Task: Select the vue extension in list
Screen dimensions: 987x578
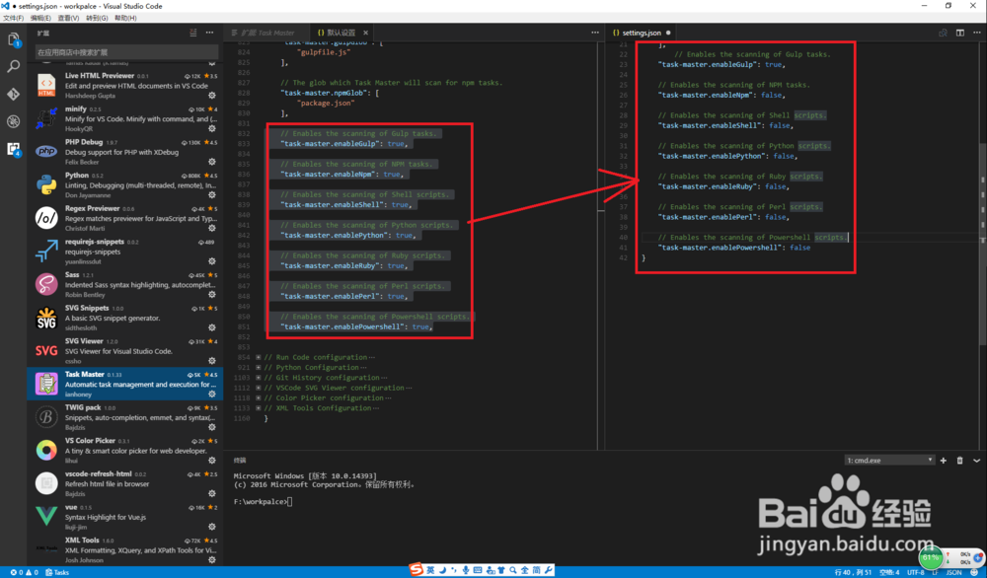Action: tap(124, 517)
